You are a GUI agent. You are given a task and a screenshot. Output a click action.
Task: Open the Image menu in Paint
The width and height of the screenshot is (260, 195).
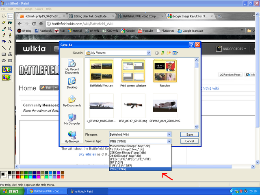(x=28, y=9)
